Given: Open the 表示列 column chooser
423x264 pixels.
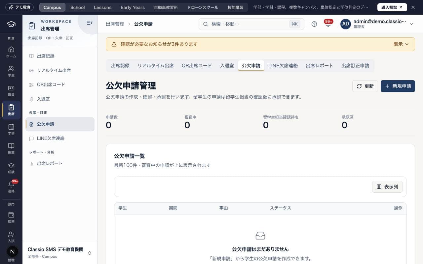Looking at the screenshot, I should click(x=387, y=187).
